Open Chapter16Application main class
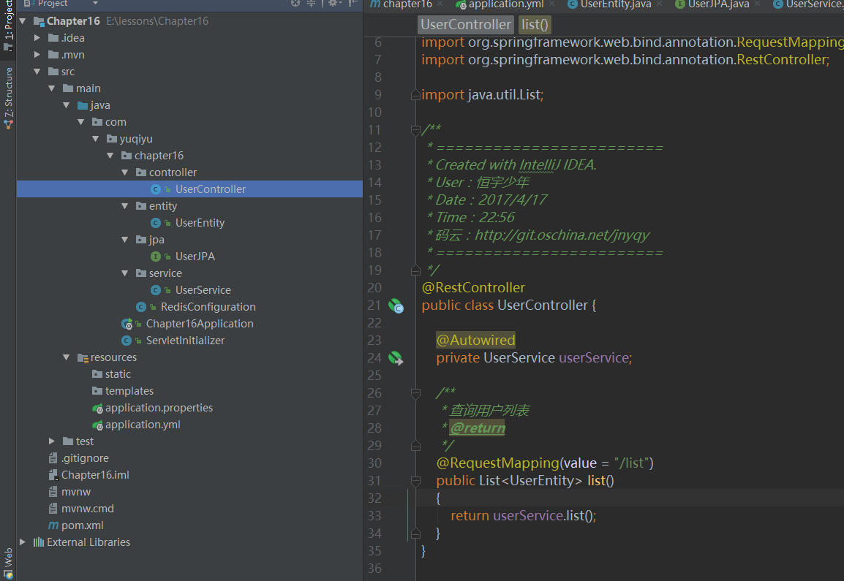 (199, 324)
